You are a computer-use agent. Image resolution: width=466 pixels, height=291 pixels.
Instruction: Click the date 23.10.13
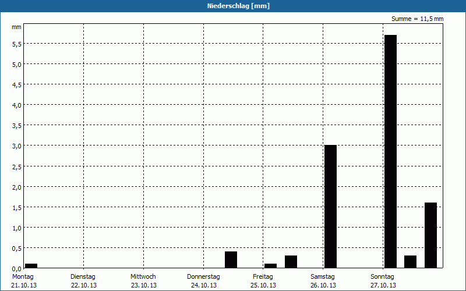(144, 285)
